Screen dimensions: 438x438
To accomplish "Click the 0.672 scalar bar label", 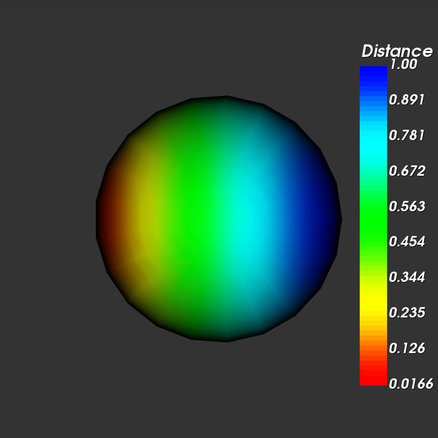I will point(407,171).
